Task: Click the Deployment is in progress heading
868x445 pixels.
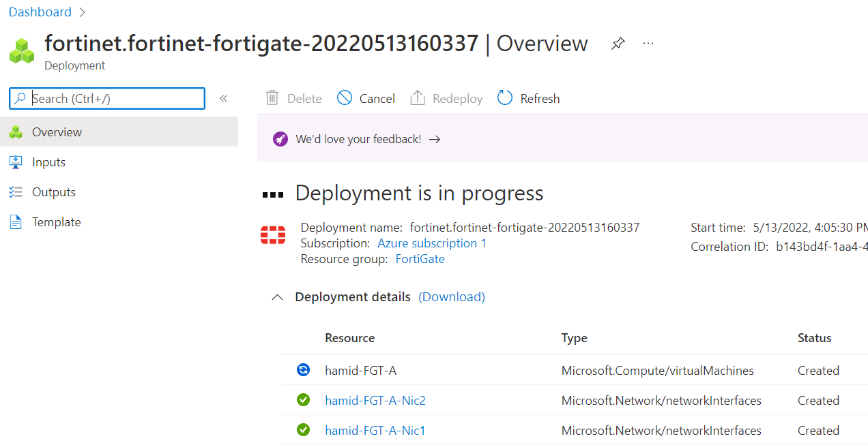Action: pyautogui.click(x=419, y=194)
